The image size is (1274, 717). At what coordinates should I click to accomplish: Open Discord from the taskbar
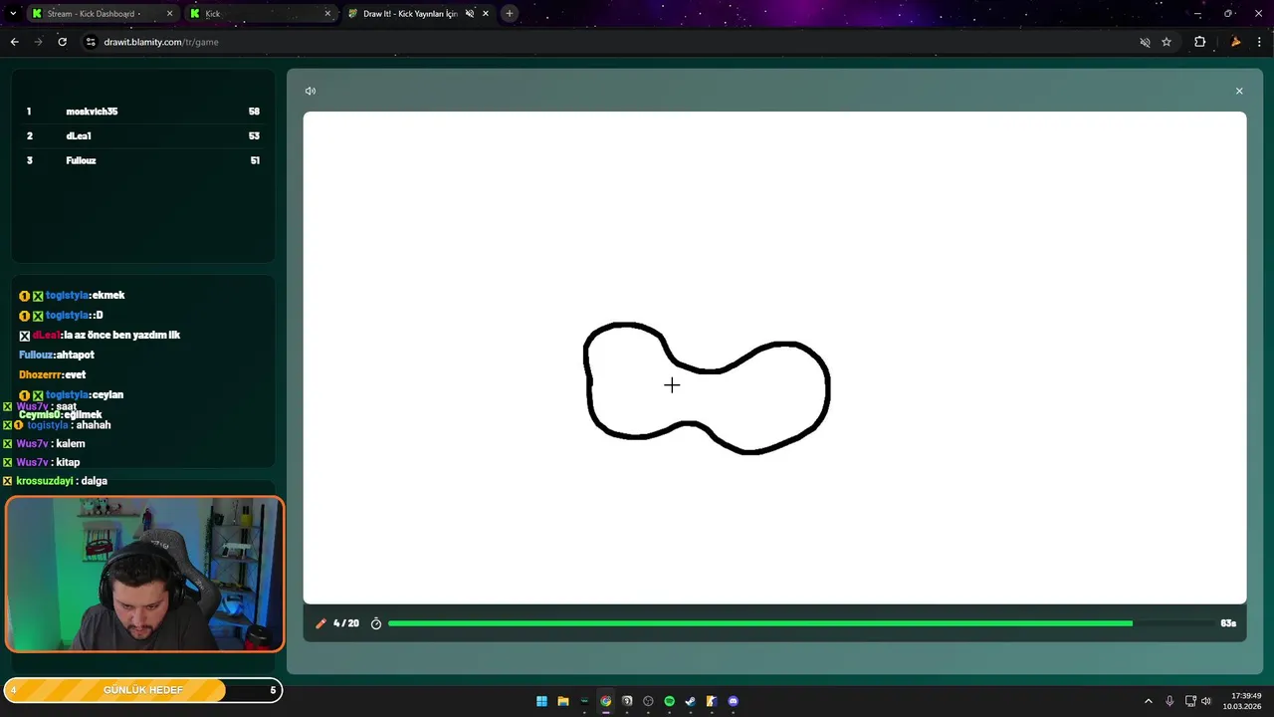click(734, 701)
